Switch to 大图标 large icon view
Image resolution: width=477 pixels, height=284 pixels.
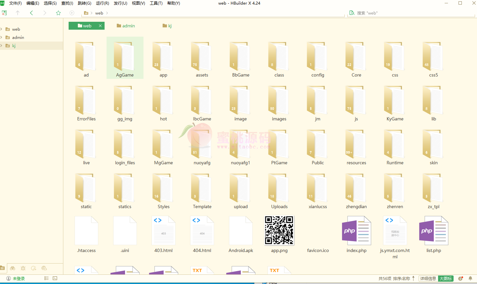446,278
